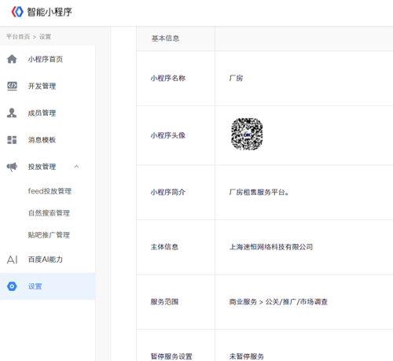Select the 百度AI能力 AI icon

click(12, 260)
